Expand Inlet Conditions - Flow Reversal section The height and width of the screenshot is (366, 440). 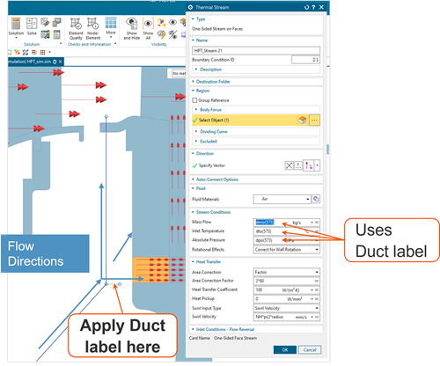coord(193,329)
